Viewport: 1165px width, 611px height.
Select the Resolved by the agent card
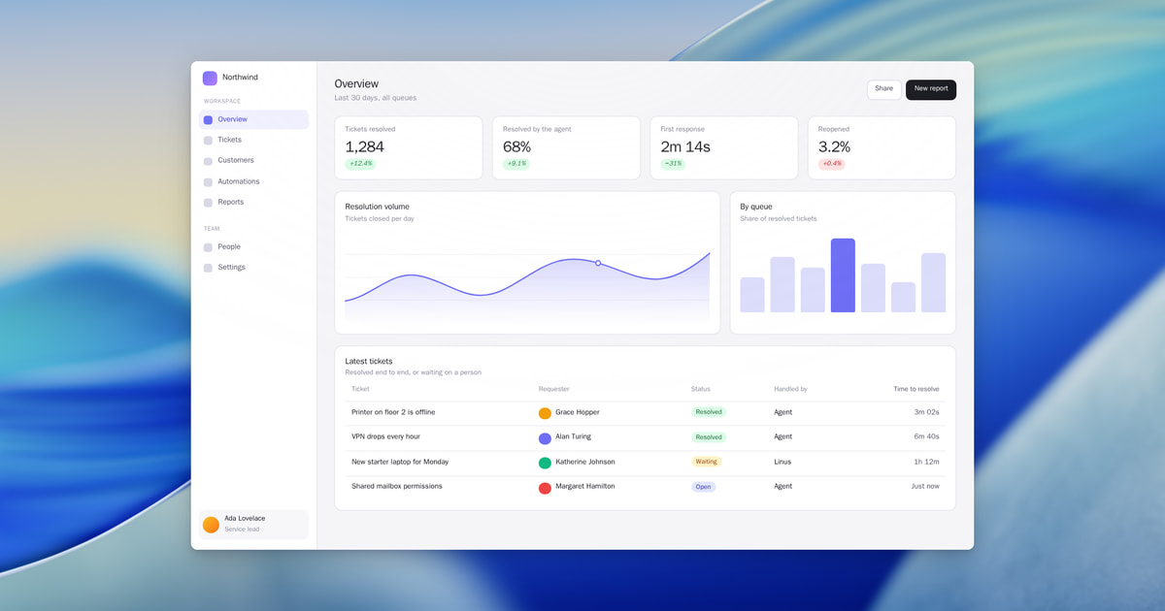click(566, 148)
